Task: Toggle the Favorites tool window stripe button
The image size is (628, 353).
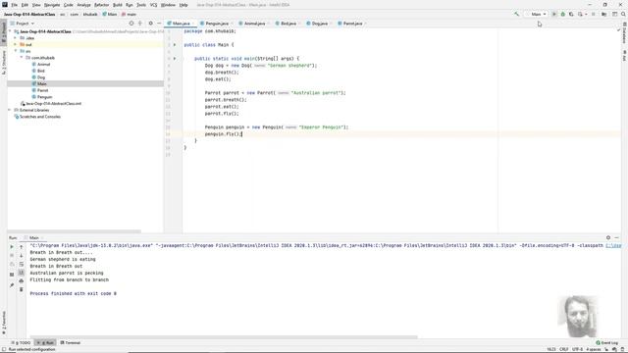Action: click(4, 323)
